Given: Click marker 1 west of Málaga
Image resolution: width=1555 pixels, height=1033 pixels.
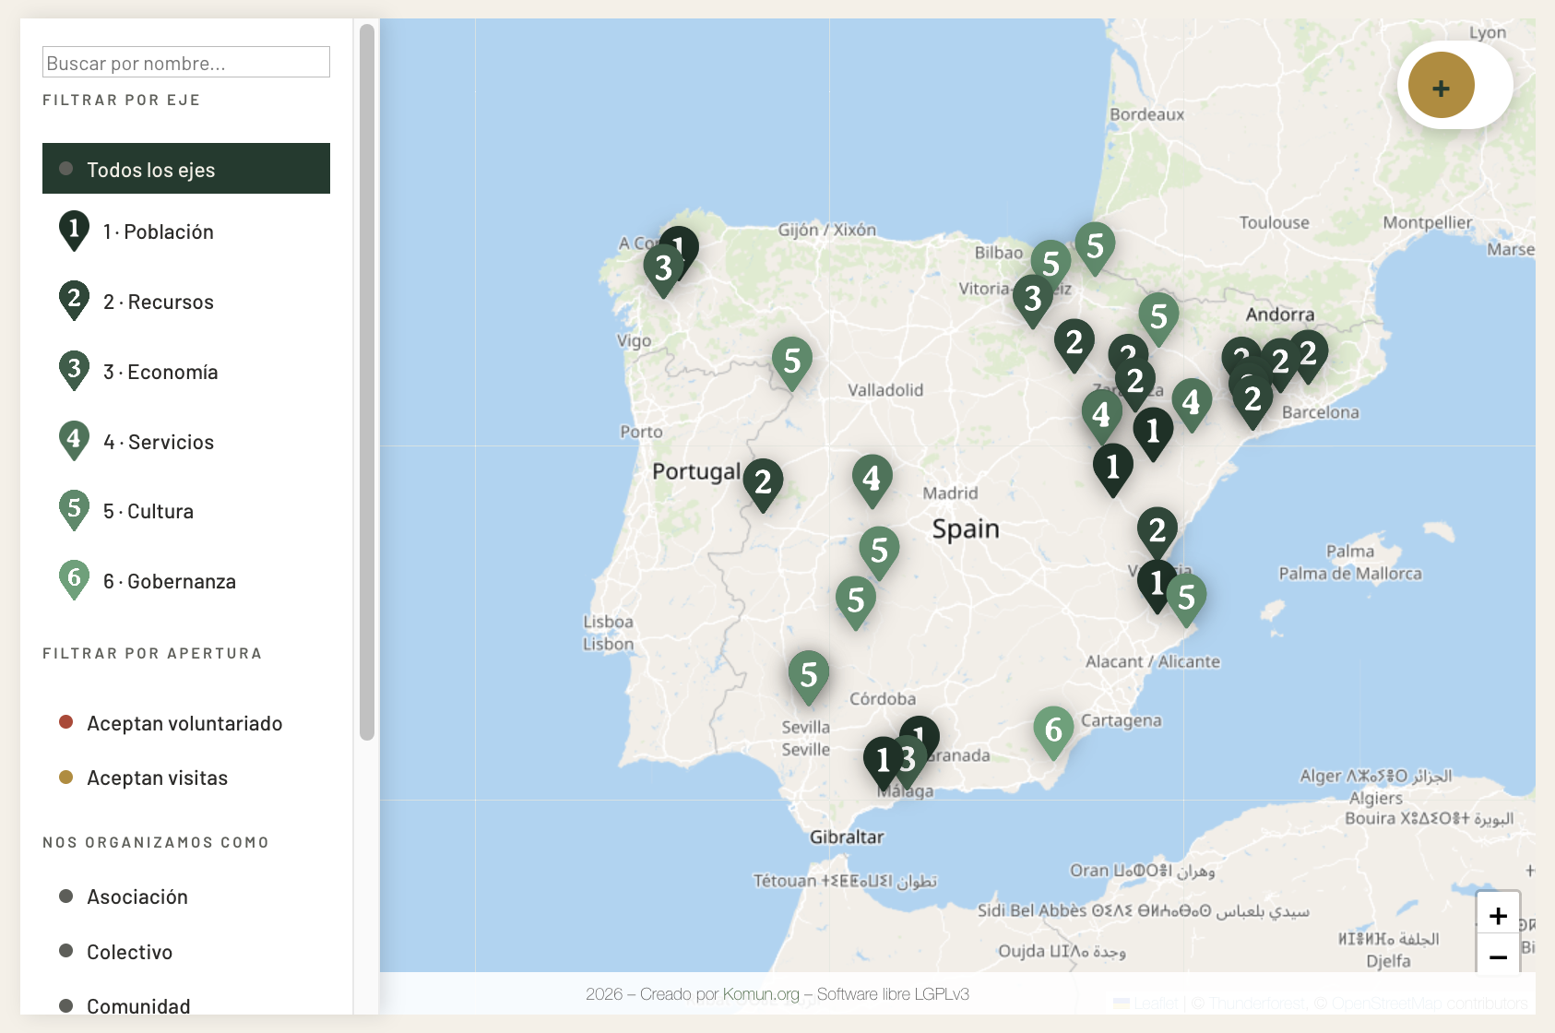Looking at the screenshot, I should tap(882, 762).
